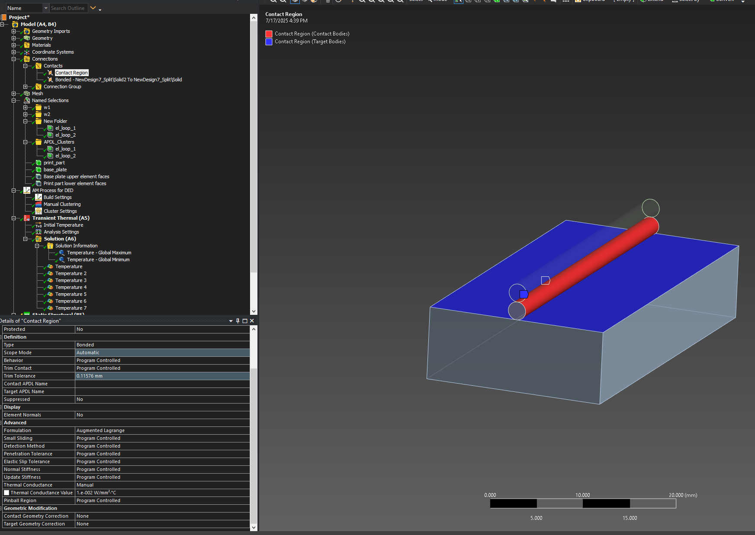Expand the Coordinate Systems node
Screen dimensions: 755x535
point(13,52)
